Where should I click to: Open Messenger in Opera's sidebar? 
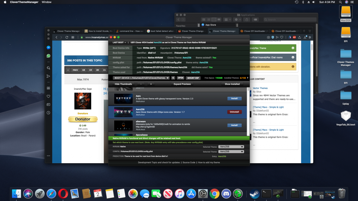[x=48, y=47]
